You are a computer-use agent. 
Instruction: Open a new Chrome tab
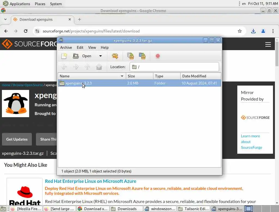[80, 19]
